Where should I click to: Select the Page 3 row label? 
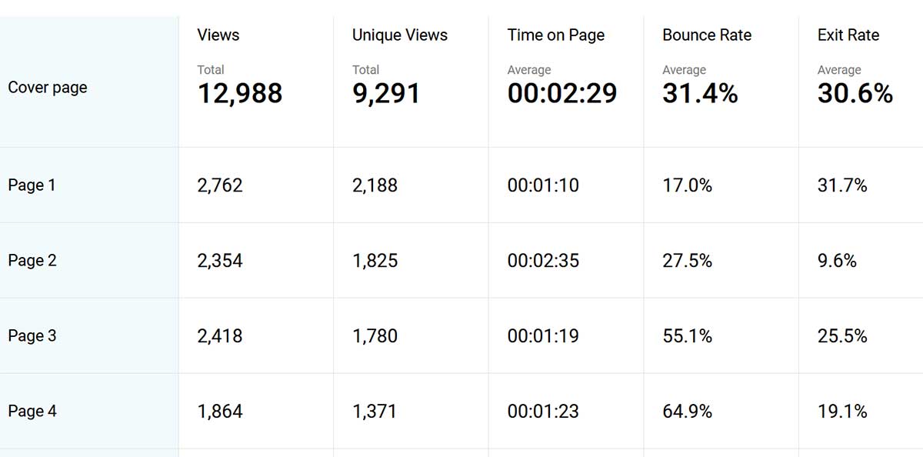[x=32, y=336]
